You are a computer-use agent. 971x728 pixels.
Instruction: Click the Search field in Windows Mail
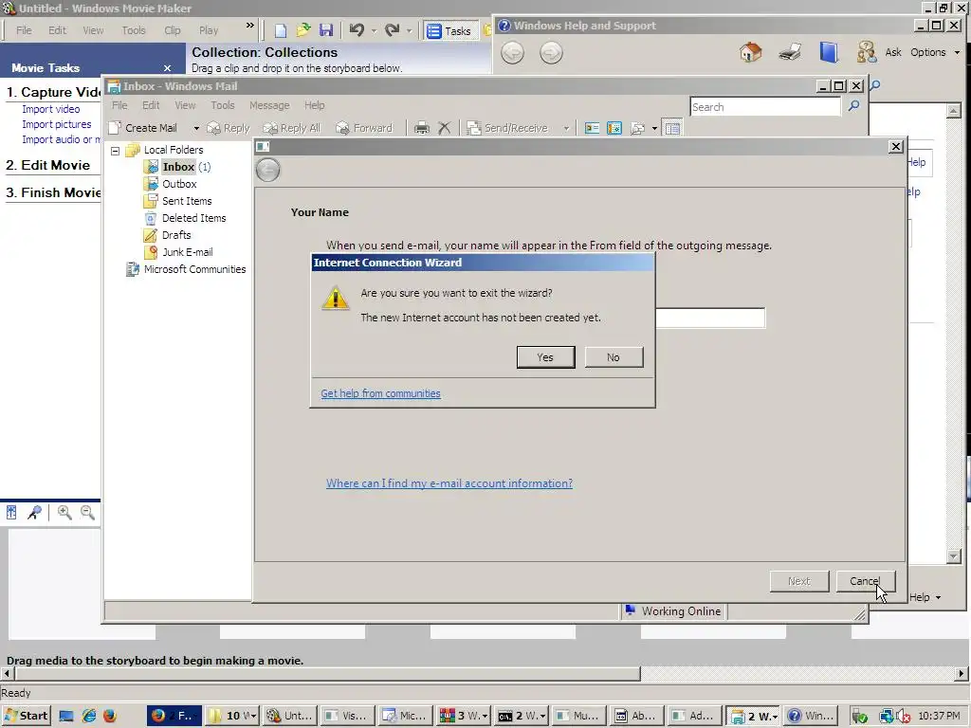point(765,107)
